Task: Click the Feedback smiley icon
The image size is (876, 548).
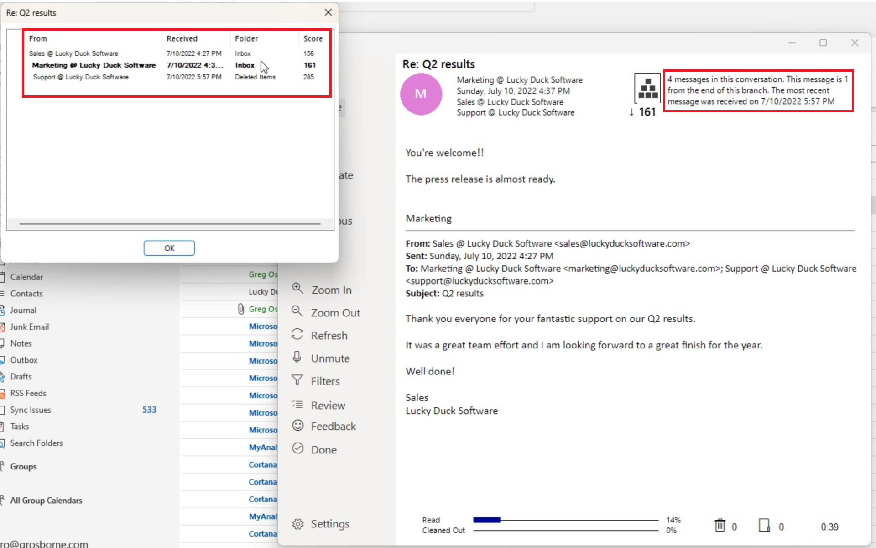Action: (x=298, y=426)
